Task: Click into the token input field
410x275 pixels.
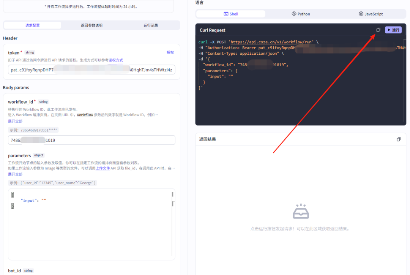Action: click(91, 70)
